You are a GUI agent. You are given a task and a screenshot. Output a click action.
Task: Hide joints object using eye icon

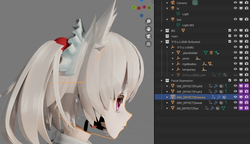(x=235, y=58)
